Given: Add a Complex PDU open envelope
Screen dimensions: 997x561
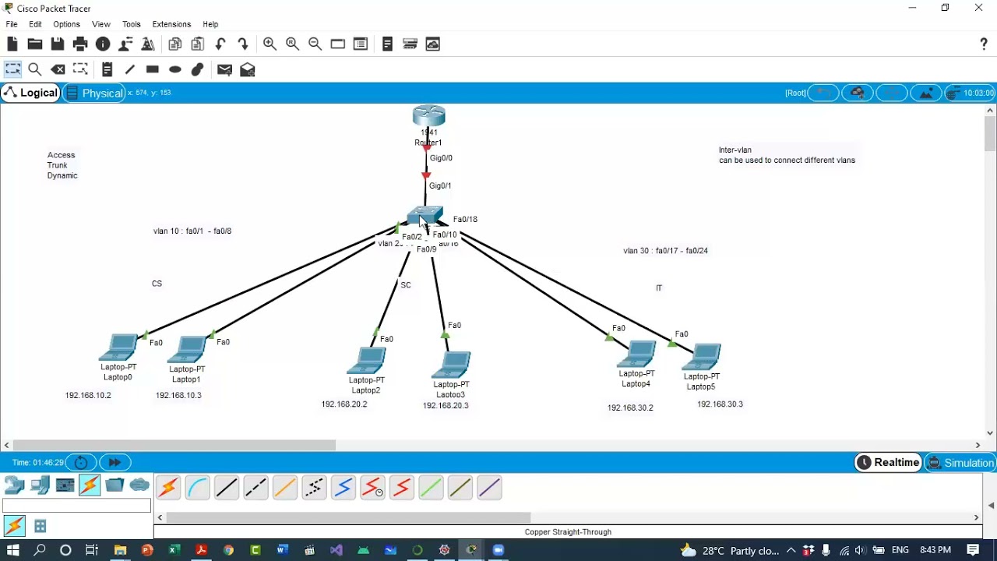Looking at the screenshot, I should 248,69.
